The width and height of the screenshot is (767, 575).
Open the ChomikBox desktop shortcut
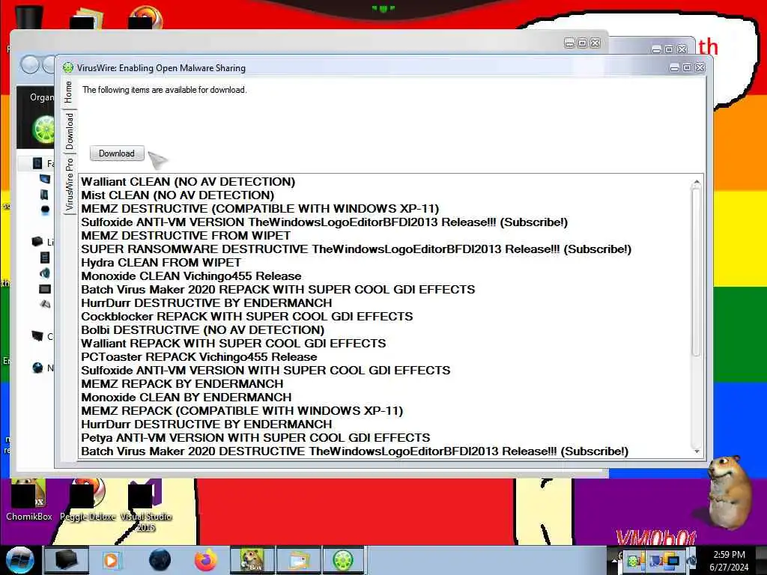(28, 499)
